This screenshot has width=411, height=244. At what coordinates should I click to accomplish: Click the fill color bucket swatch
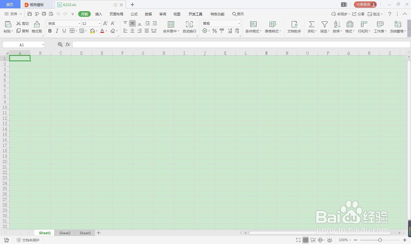tap(92, 31)
